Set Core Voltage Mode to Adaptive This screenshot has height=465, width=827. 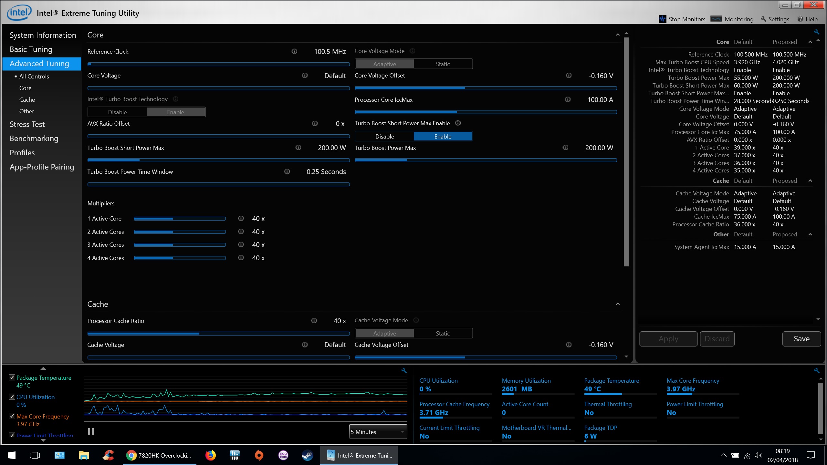tap(384, 64)
